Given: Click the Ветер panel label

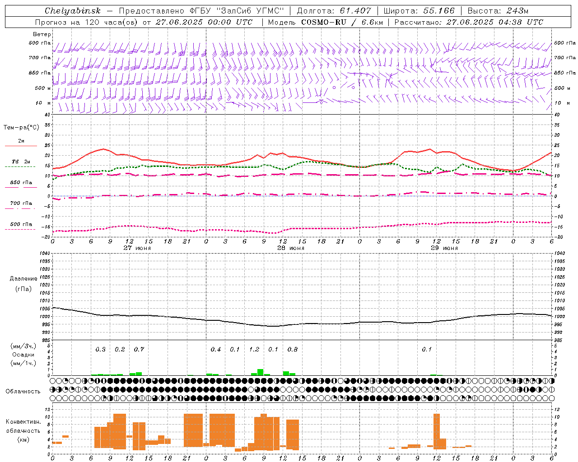Looking at the screenshot, I should pos(42,34).
